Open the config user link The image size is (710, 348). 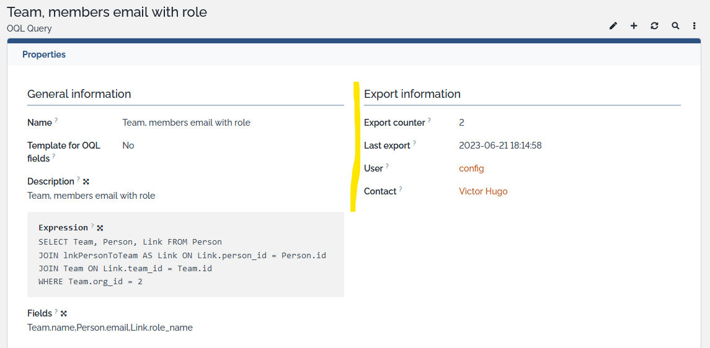(x=471, y=168)
